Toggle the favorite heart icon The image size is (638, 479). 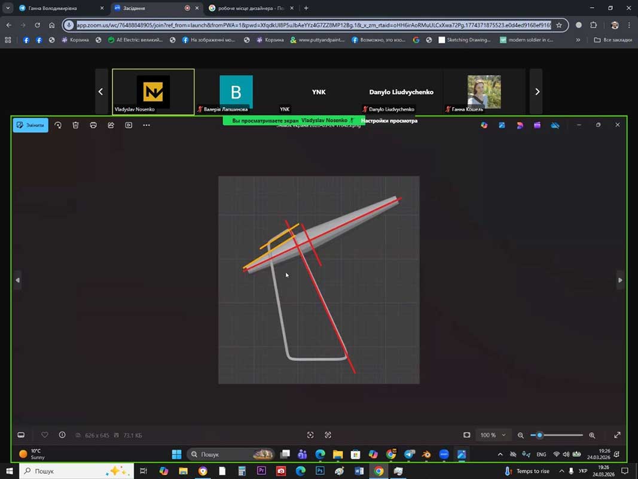[x=45, y=435]
